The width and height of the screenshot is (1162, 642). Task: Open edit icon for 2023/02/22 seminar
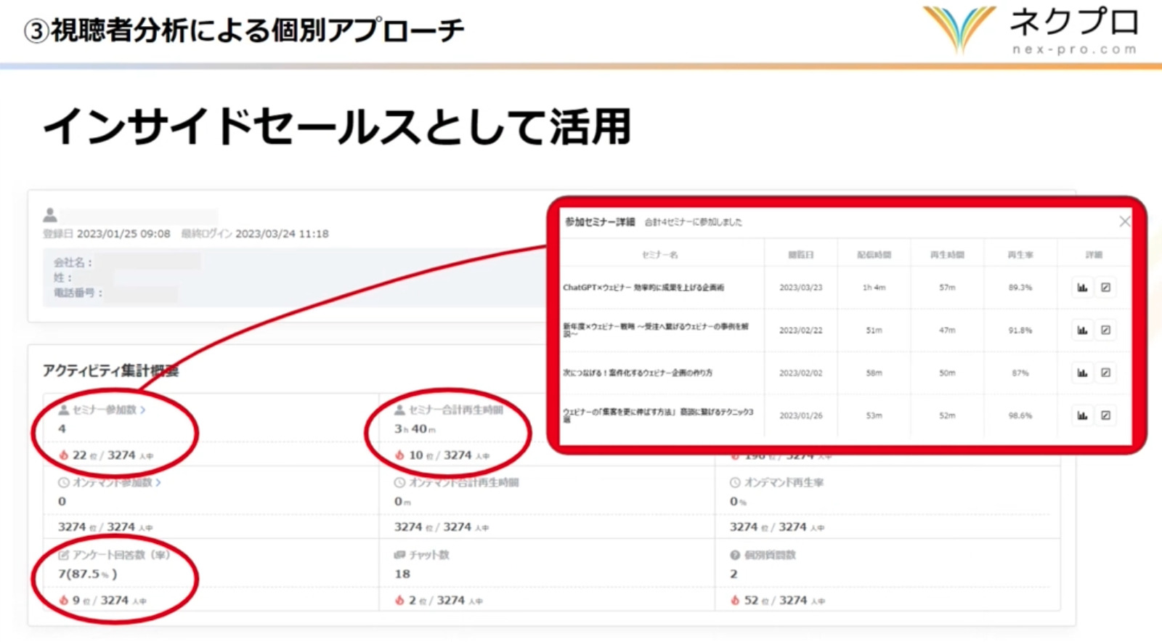[x=1105, y=330]
